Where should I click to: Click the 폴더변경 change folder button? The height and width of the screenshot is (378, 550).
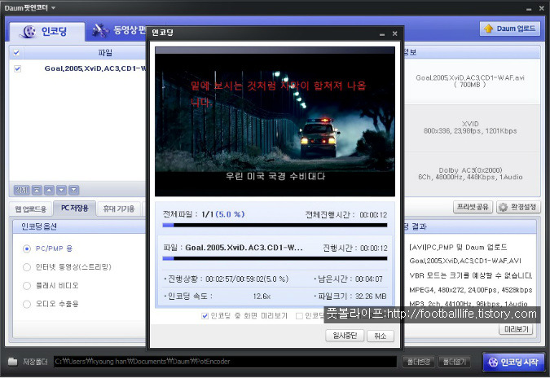[x=419, y=362]
